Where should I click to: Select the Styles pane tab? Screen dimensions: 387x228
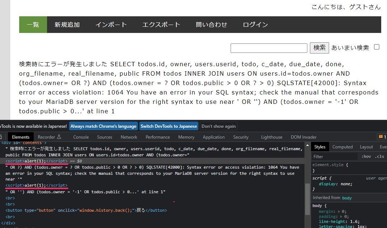tap(320, 147)
